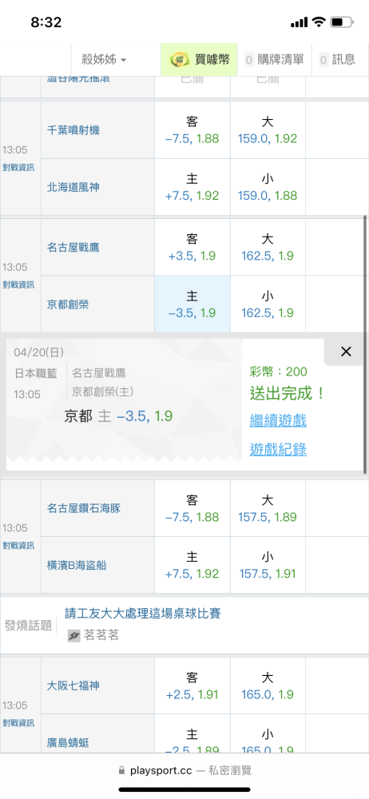
Task: Open hot topic about 桌球比賽
Action: point(143,613)
